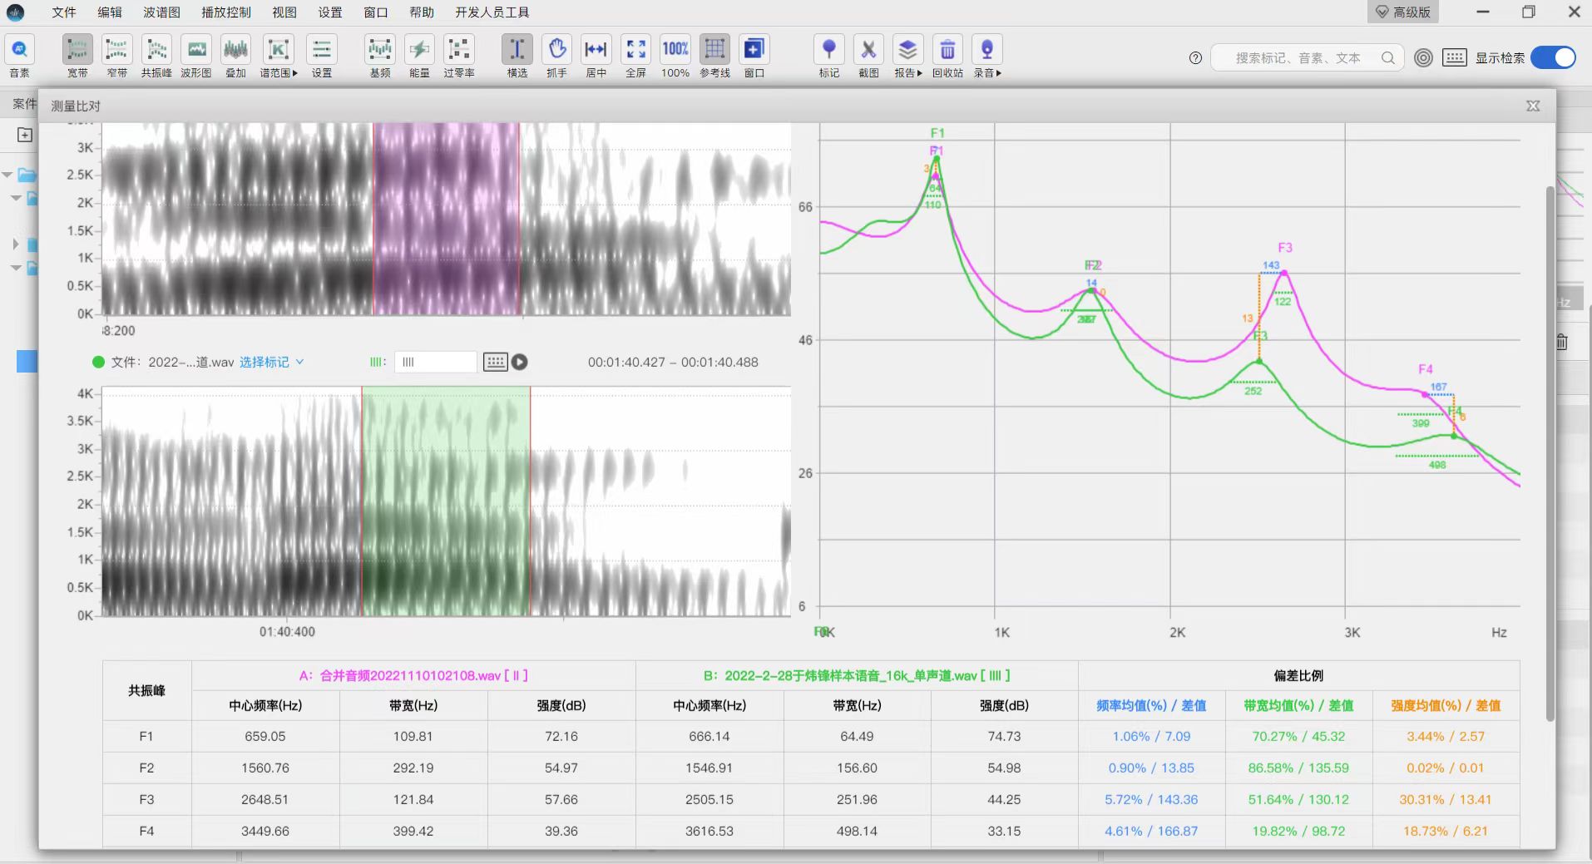This screenshot has width=1592, height=864.
Task: Click the 截图 screenshot tool
Action: (868, 57)
